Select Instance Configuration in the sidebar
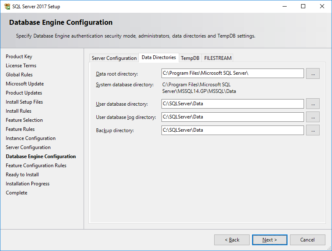Screen dimensions: 332x251 click(x=30, y=138)
